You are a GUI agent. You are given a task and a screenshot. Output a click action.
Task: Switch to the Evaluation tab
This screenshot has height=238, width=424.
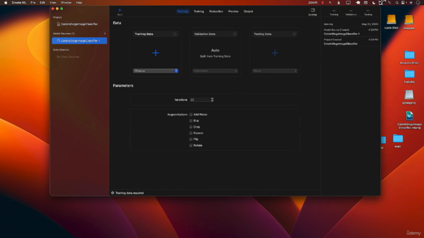216,11
